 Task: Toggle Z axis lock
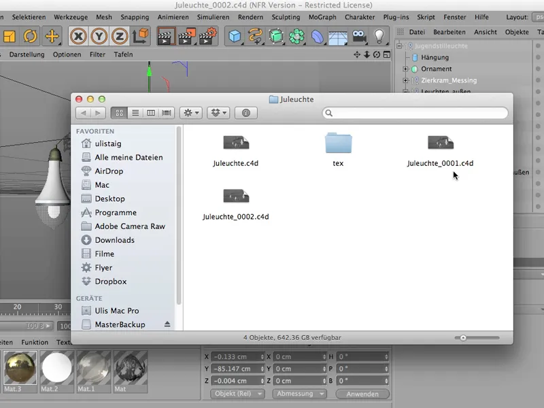(x=120, y=36)
